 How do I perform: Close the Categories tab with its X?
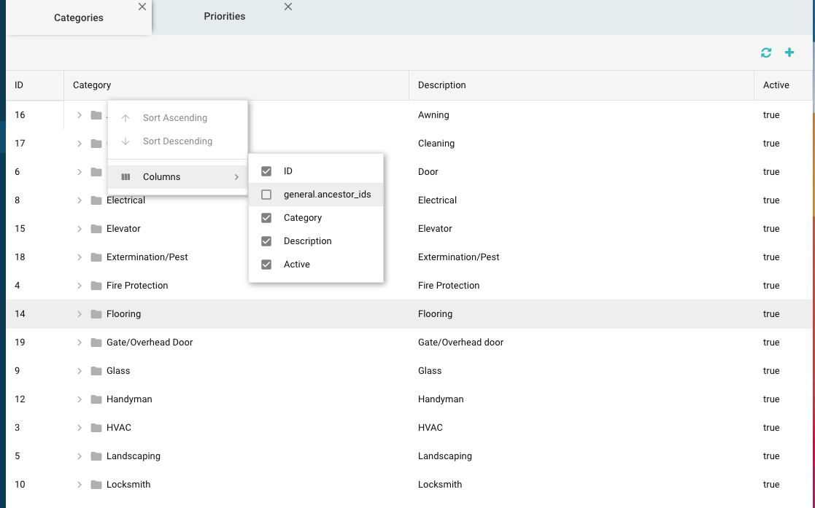142,7
